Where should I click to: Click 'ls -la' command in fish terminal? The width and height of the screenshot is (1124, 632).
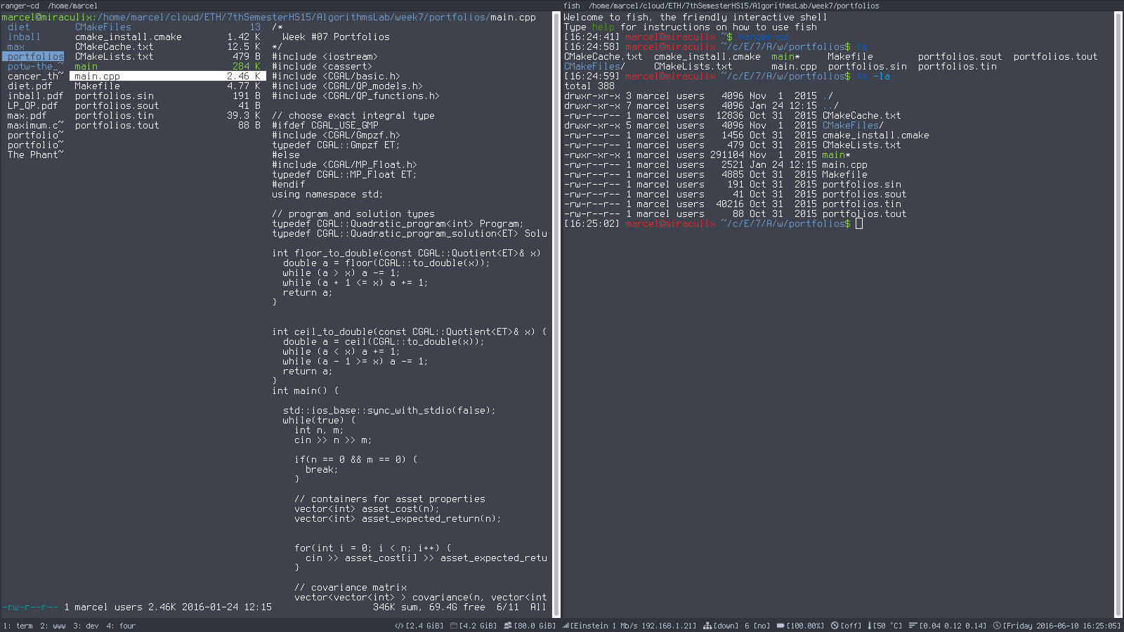873,76
